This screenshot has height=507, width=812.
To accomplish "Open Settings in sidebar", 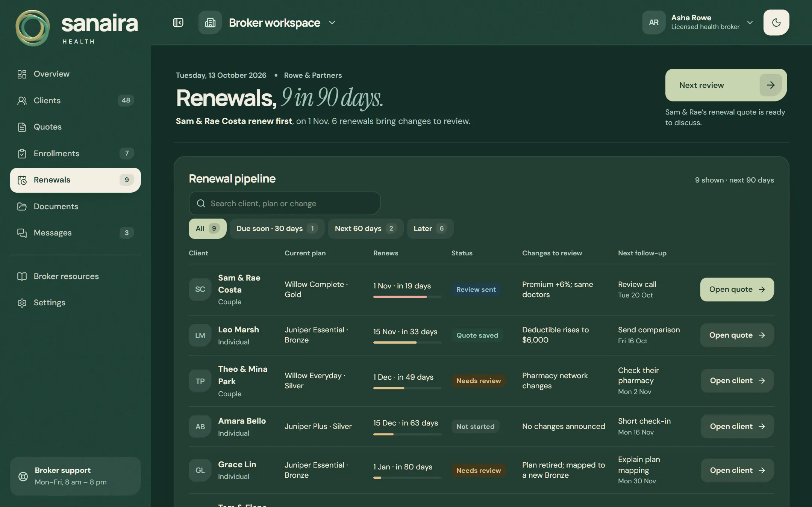I will 76,303.
